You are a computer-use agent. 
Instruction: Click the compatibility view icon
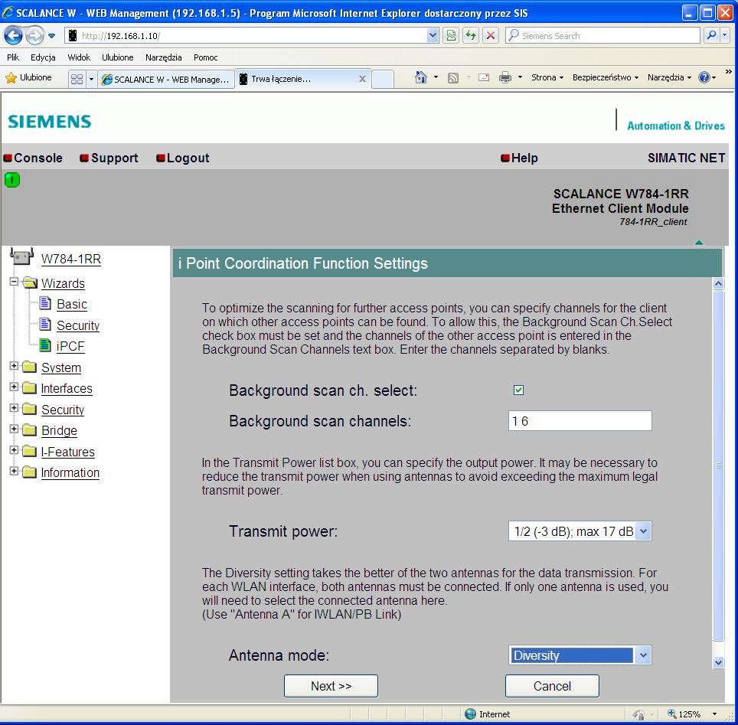[x=451, y=36]
